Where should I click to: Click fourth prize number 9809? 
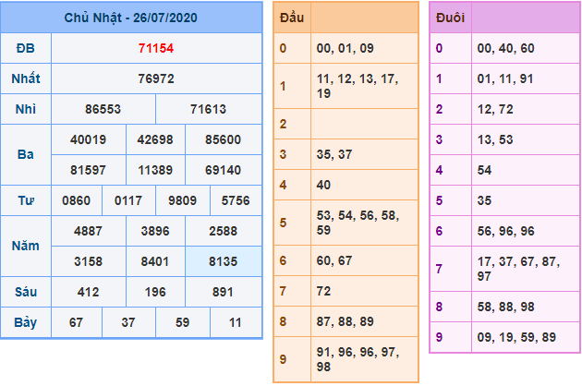click(x=182, y=200)
